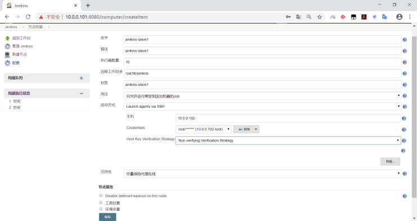Image resolution: width=417 pixels, height=221 pixels.
Task: Expand the 构建队列 panel with the plus icon
Action: [81, 78]
